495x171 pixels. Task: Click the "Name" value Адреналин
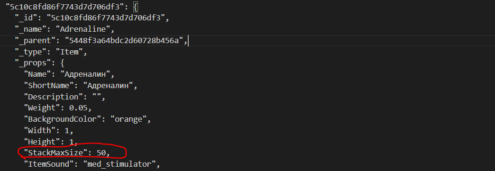tap(87, 74)
